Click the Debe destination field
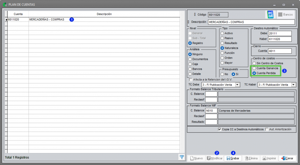 tap(280, 33)
